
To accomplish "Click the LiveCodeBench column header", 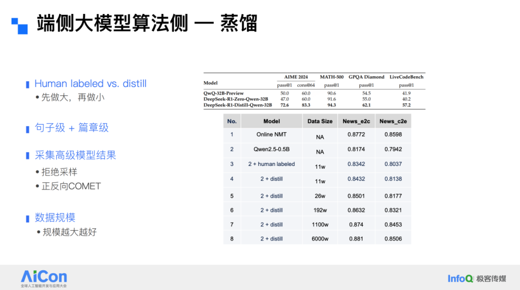I will pyautogui.click(x=406, y=77).
